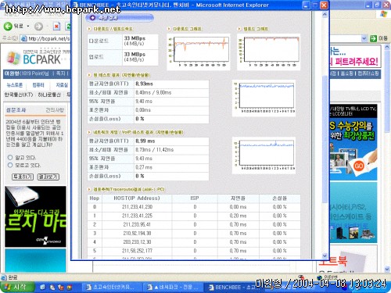
Task: Click the green Go arrow beside address bar
Action: pyautogui.click(x=373, y=38)
